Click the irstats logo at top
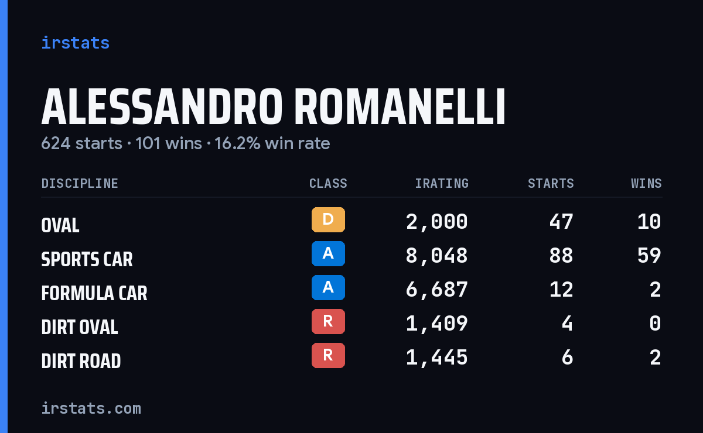Image resolution: width=703 pixels, height=433 pixels. 75,43
